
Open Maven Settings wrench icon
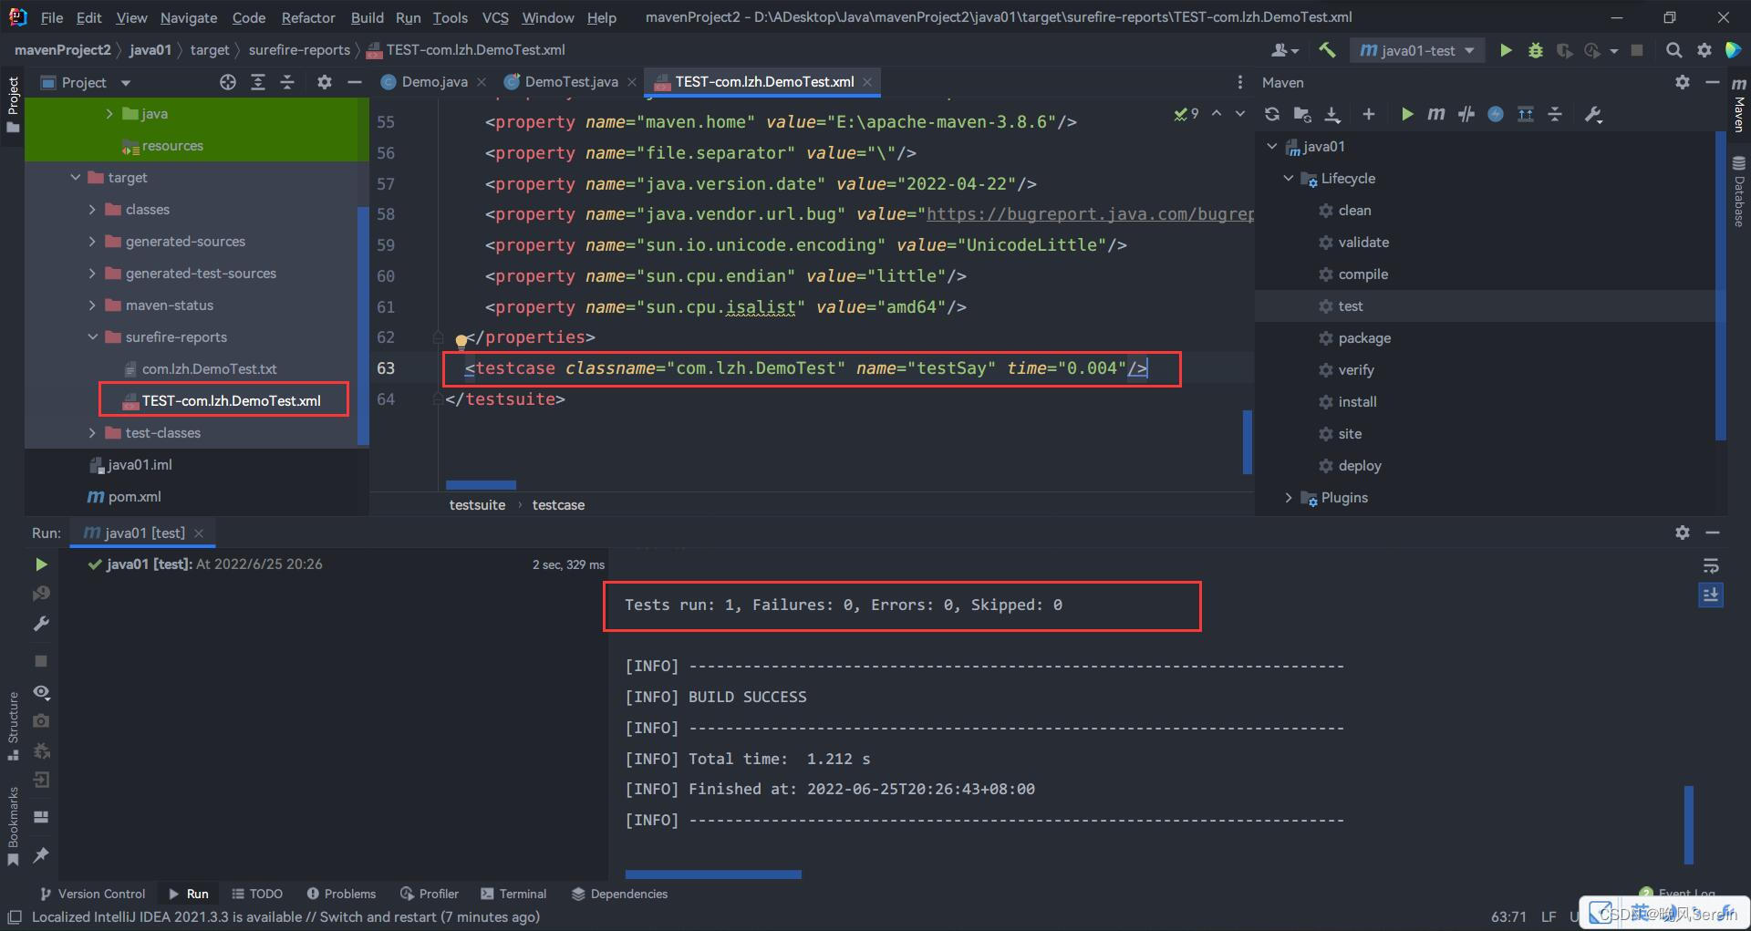[1593, 114]
